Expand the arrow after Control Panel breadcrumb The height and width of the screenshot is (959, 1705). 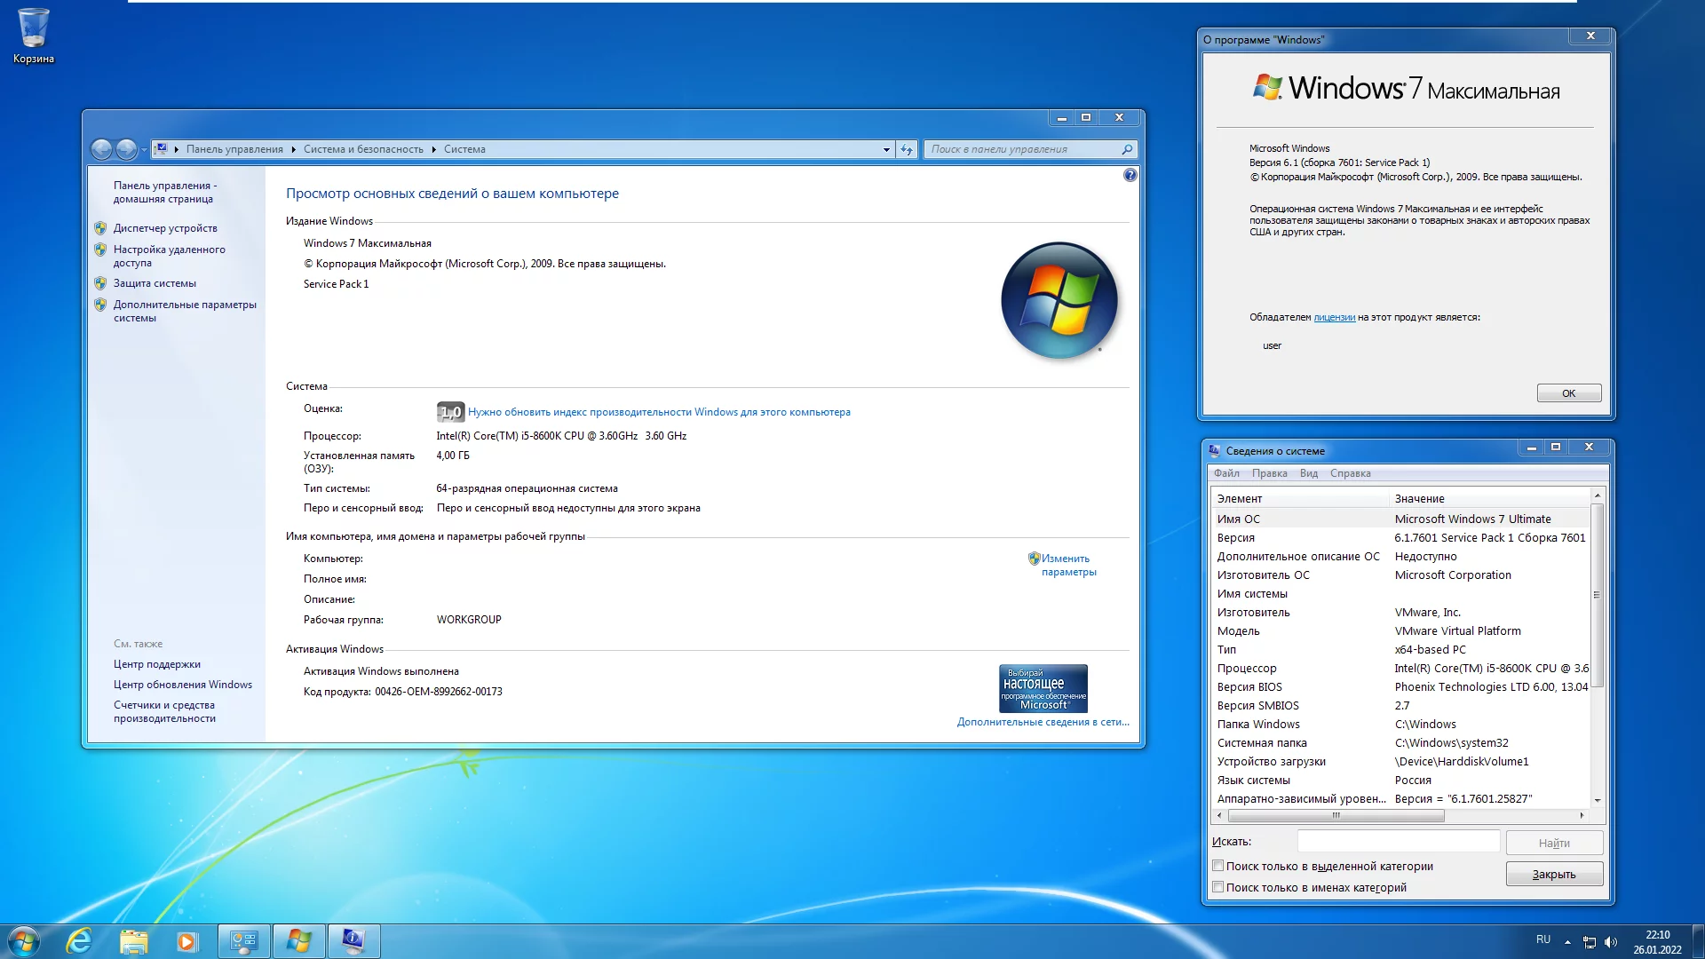(x=293, y=149)
